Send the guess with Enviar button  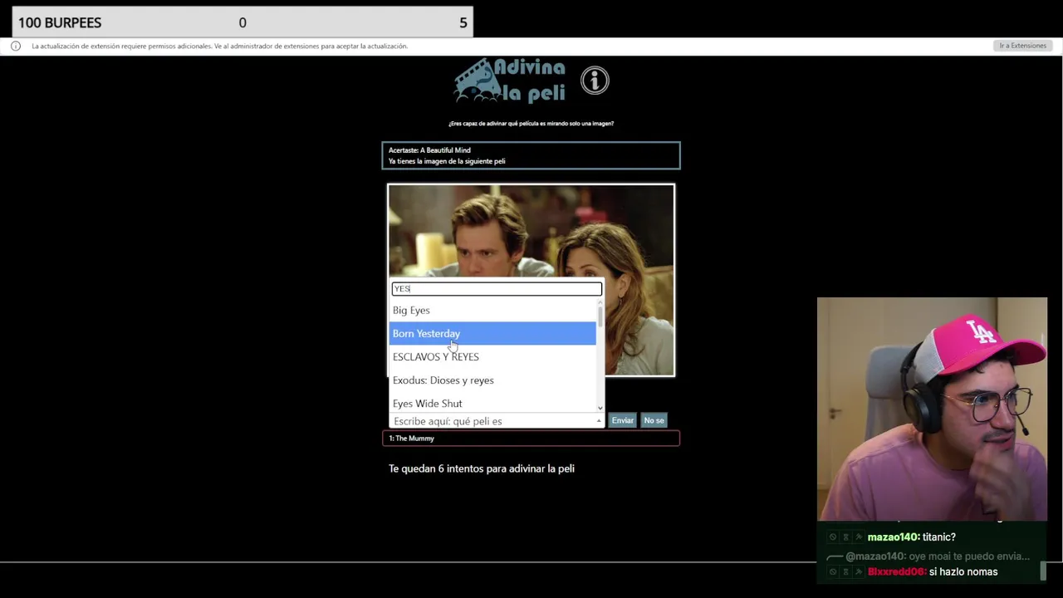(623, 420)
